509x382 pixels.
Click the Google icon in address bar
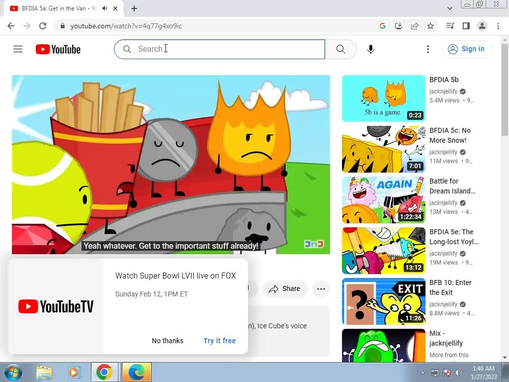(383, 26)
